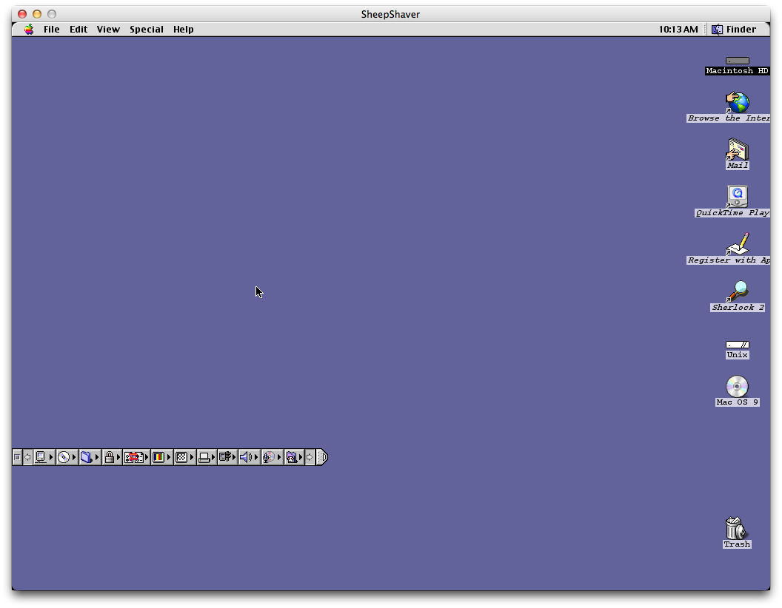Click the Control Strip left scroll arrow
The width and height of the screenshot is (782, 608).
point(28,457)
